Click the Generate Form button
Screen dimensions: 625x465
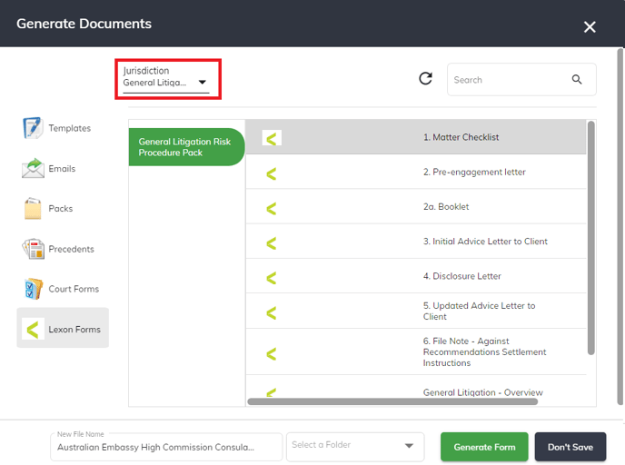point(484,447)
